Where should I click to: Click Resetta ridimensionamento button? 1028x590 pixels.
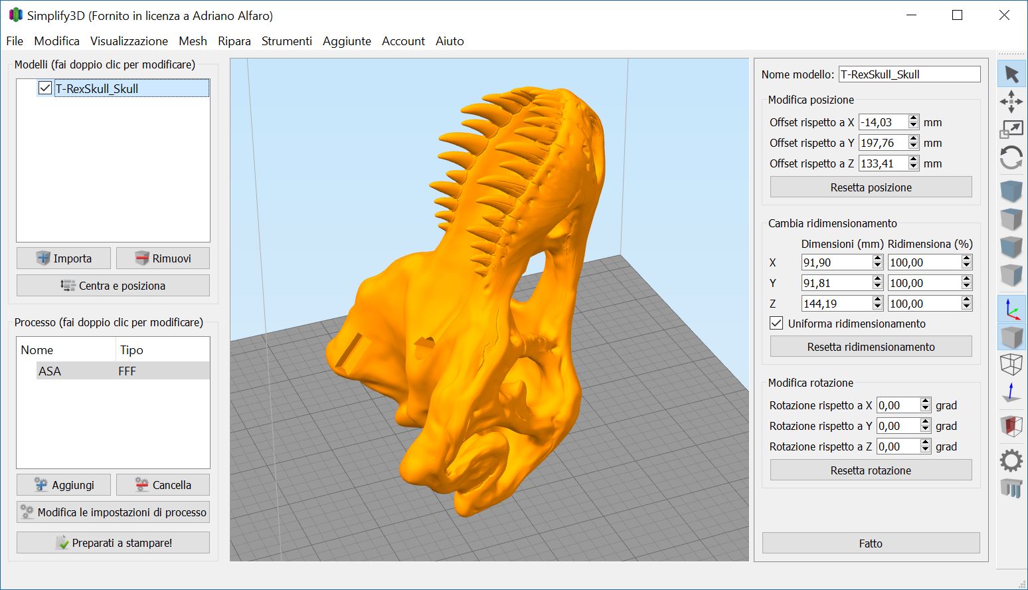(871, 347)
